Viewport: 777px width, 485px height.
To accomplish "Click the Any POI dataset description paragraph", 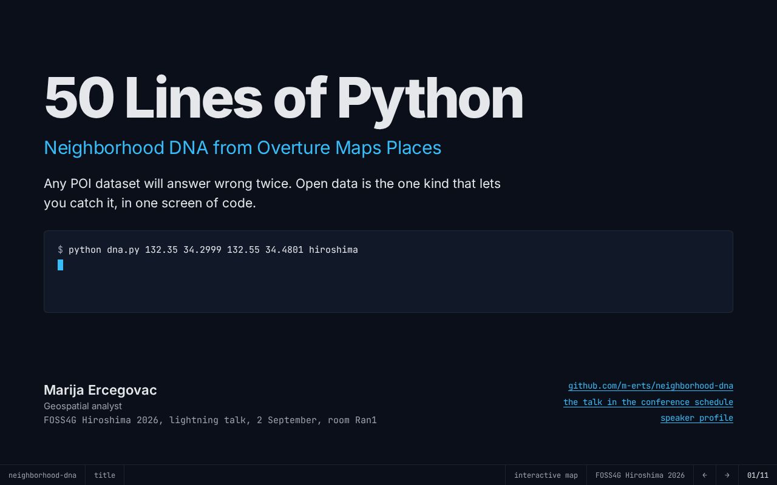I will [x=272, y=193].
